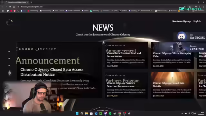Open the taskbar search magnifier
The image size is (206, 116).
[82, 113]
